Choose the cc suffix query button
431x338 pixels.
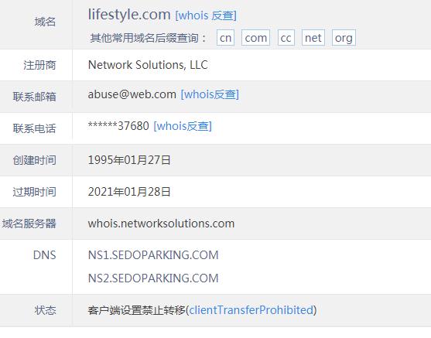286,38
